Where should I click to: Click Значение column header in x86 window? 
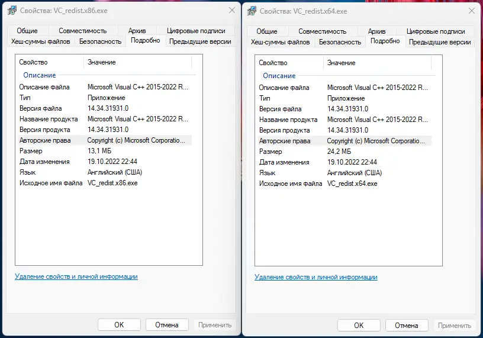coord(138,62)
